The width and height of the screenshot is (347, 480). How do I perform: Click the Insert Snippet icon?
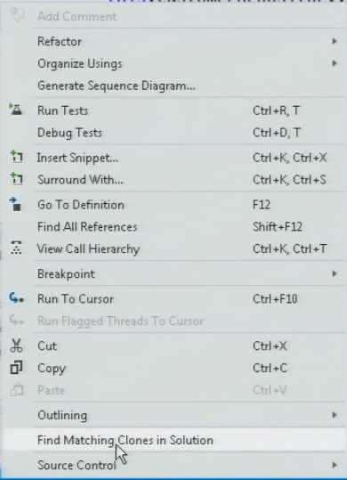coord(17,157)
